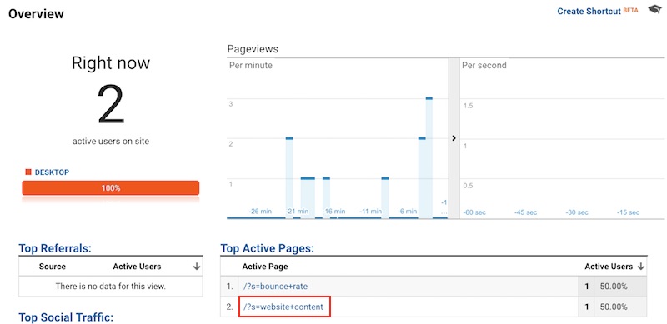
Task: Click the Top Referrals heading
Action: [x=55, y=248]
